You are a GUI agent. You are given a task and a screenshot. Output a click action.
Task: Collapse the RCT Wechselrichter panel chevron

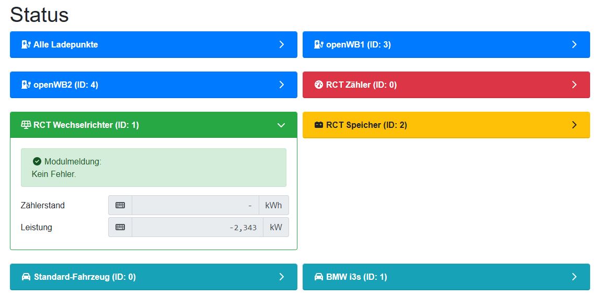(x=281, y=125)
